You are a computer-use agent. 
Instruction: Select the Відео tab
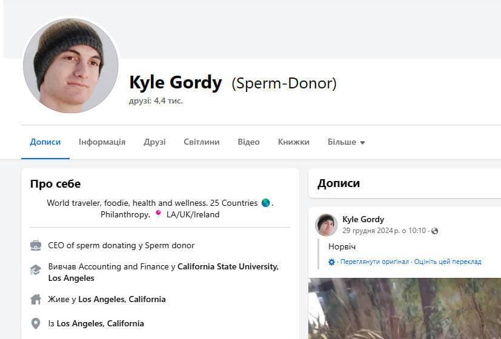point(248,142)
